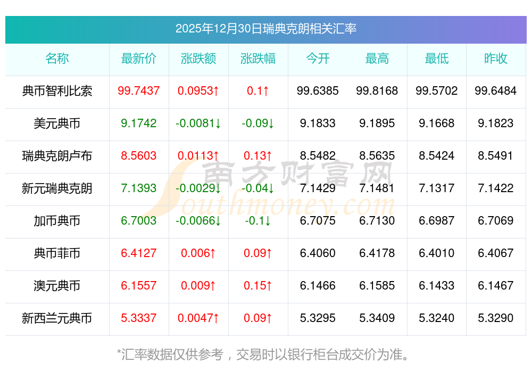Open the 新元瑞典克朗 currency pair

(57, 188)
